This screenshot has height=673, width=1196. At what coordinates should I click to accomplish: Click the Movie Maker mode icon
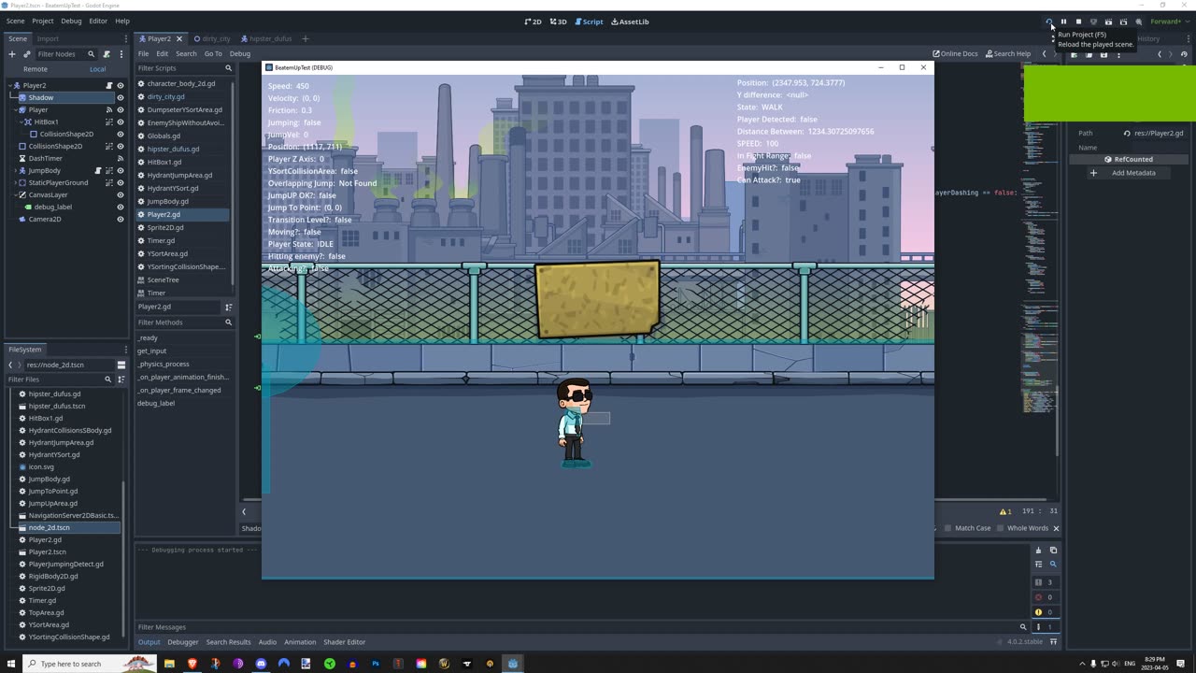click(1138, 21)
